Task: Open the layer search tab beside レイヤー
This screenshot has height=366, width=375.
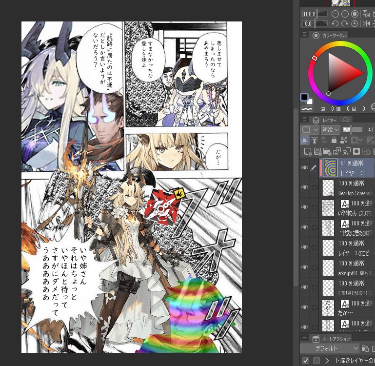Action: pos(346,119)
